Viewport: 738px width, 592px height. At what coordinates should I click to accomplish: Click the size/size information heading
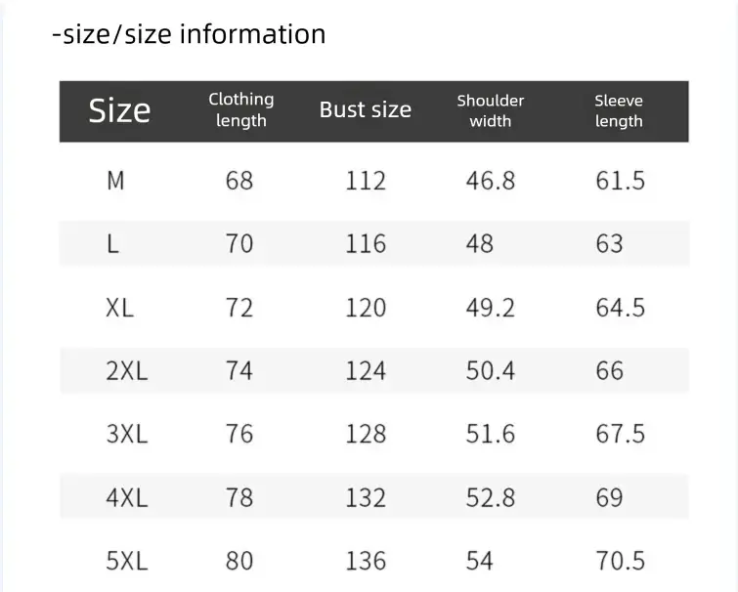click(189, 34)
